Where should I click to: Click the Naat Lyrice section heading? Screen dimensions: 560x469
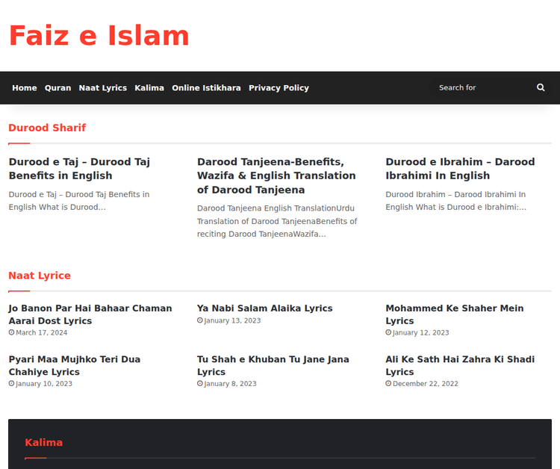40,276
